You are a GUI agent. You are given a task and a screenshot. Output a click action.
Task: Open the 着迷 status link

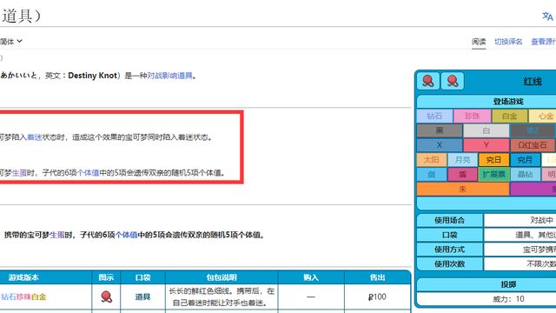click(35, 137)
